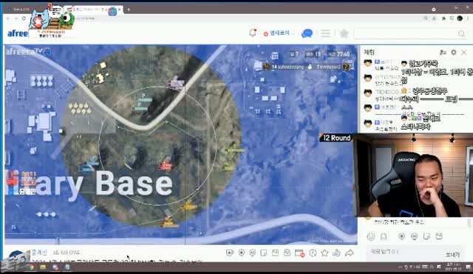Click second balloon icon below the video
This screenshot has height=274, width=473.
pyautogui.click(x=242, y=253)
